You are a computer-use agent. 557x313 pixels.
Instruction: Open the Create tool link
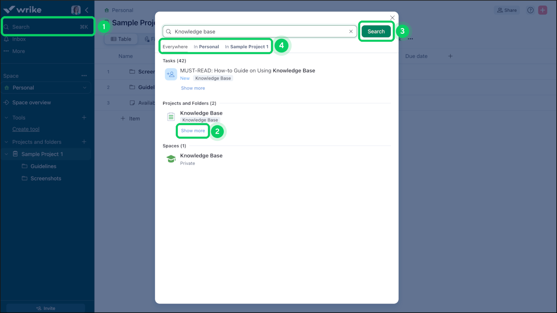click(26, 129)
